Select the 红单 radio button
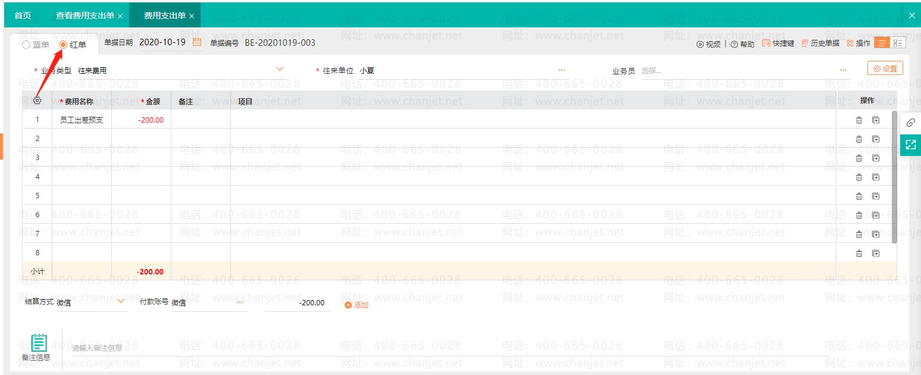The width and height of the screenshot is (921, 375). click(62, 44)
